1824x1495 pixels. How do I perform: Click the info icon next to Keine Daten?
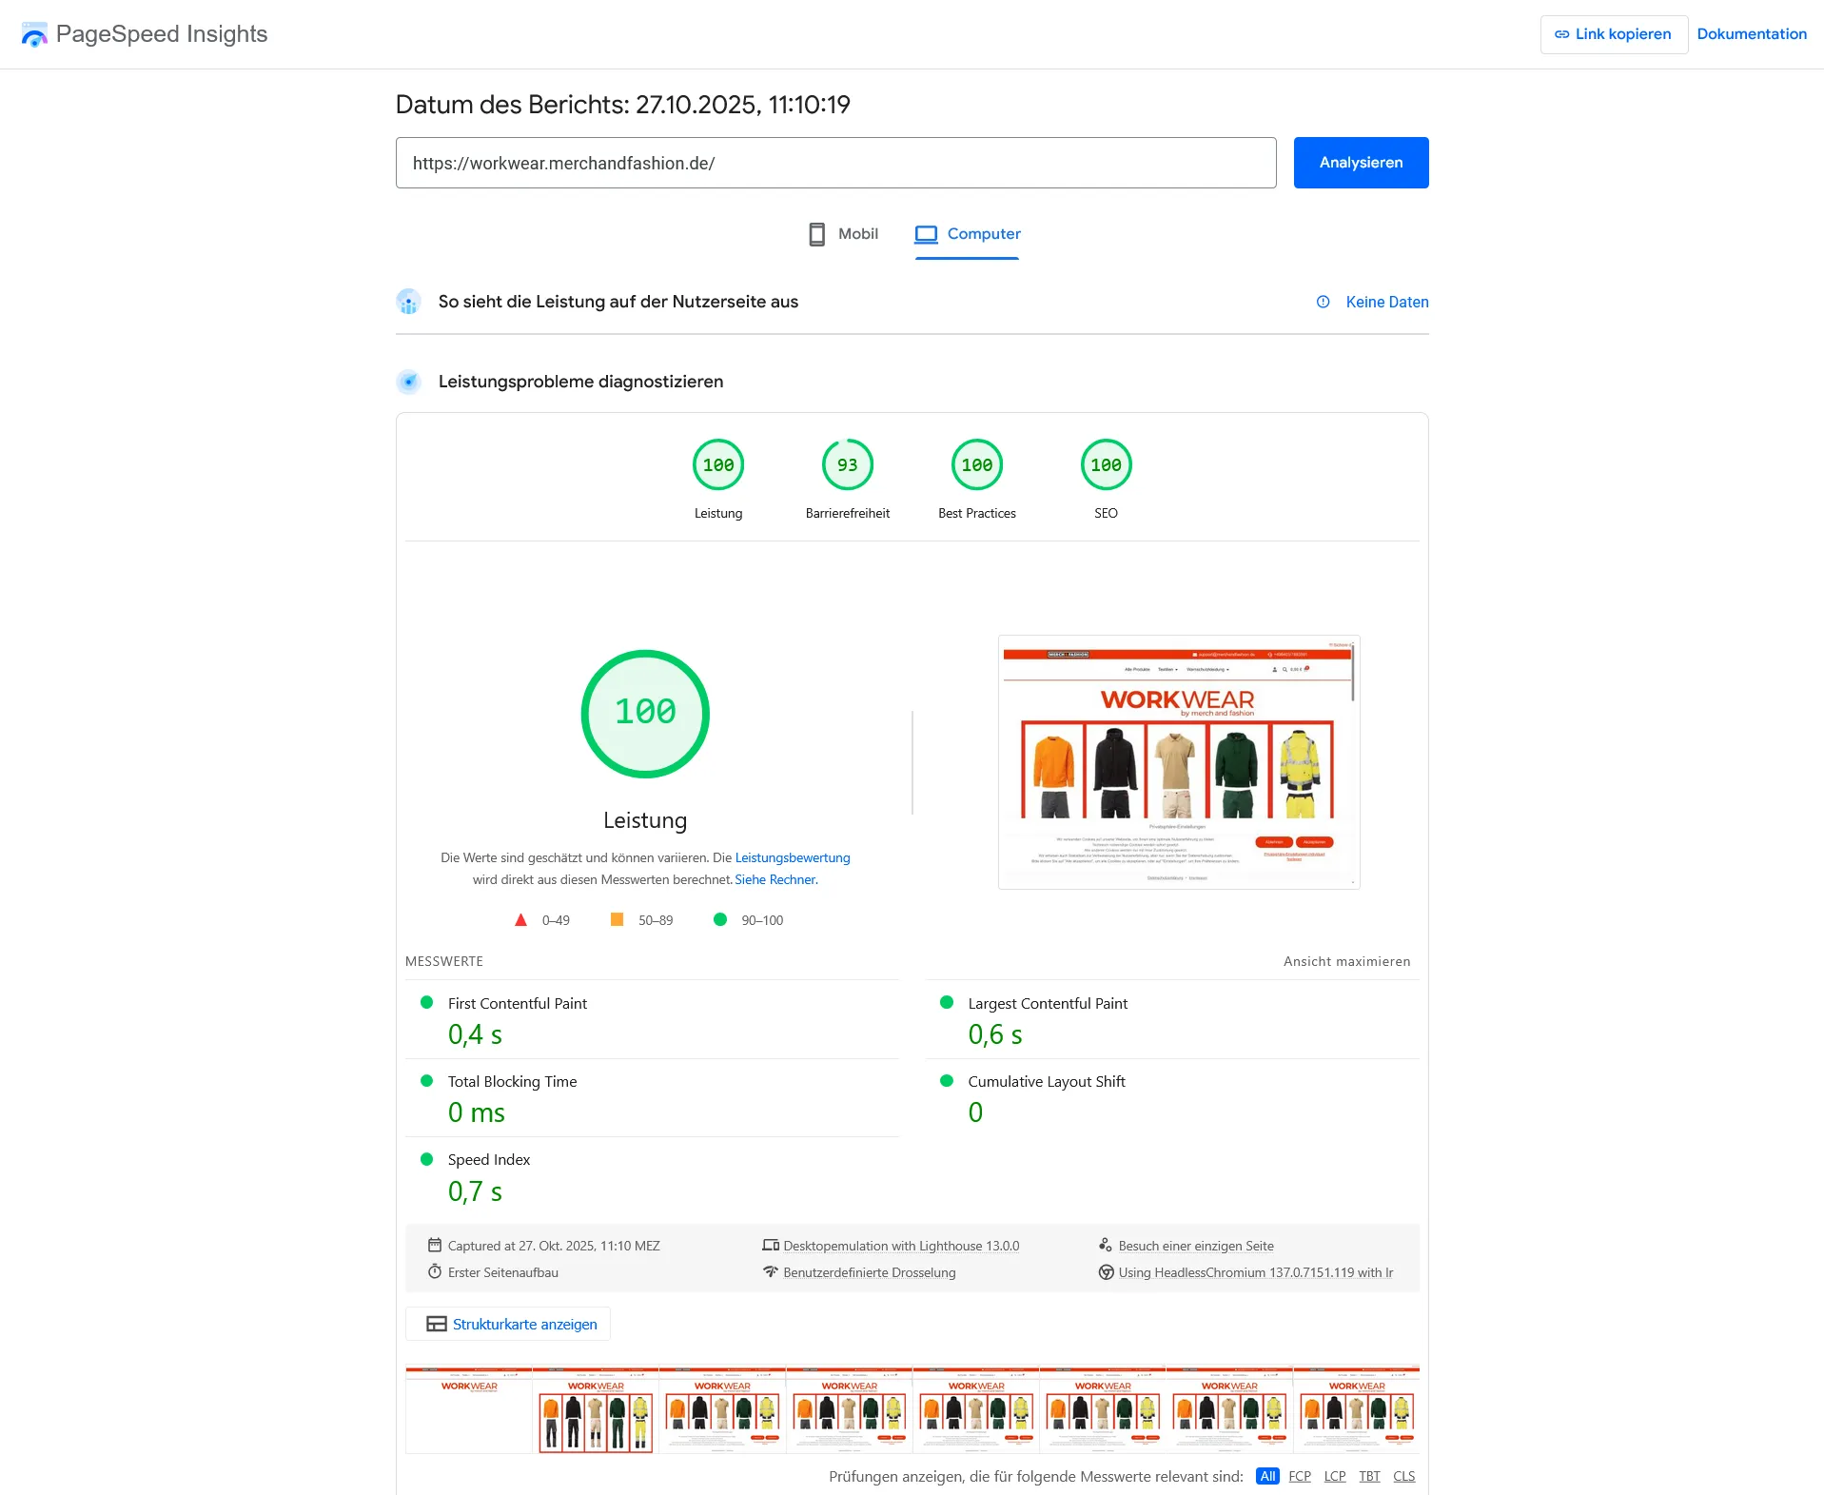[x=1324, y=302]
